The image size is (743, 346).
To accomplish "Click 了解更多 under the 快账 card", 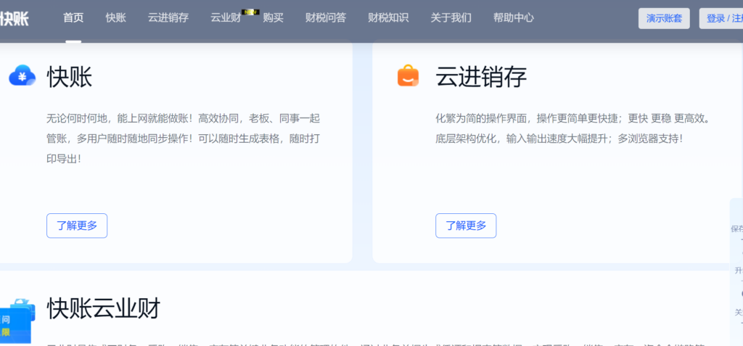I will [x=77, y=226].
